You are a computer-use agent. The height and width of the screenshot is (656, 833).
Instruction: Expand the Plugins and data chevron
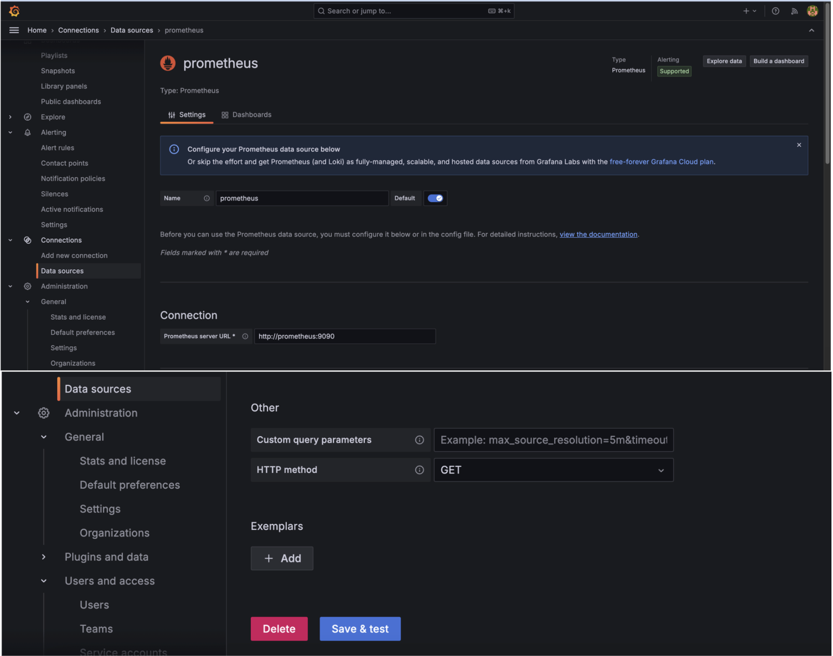pyautogui.click(x=44, y=557)
